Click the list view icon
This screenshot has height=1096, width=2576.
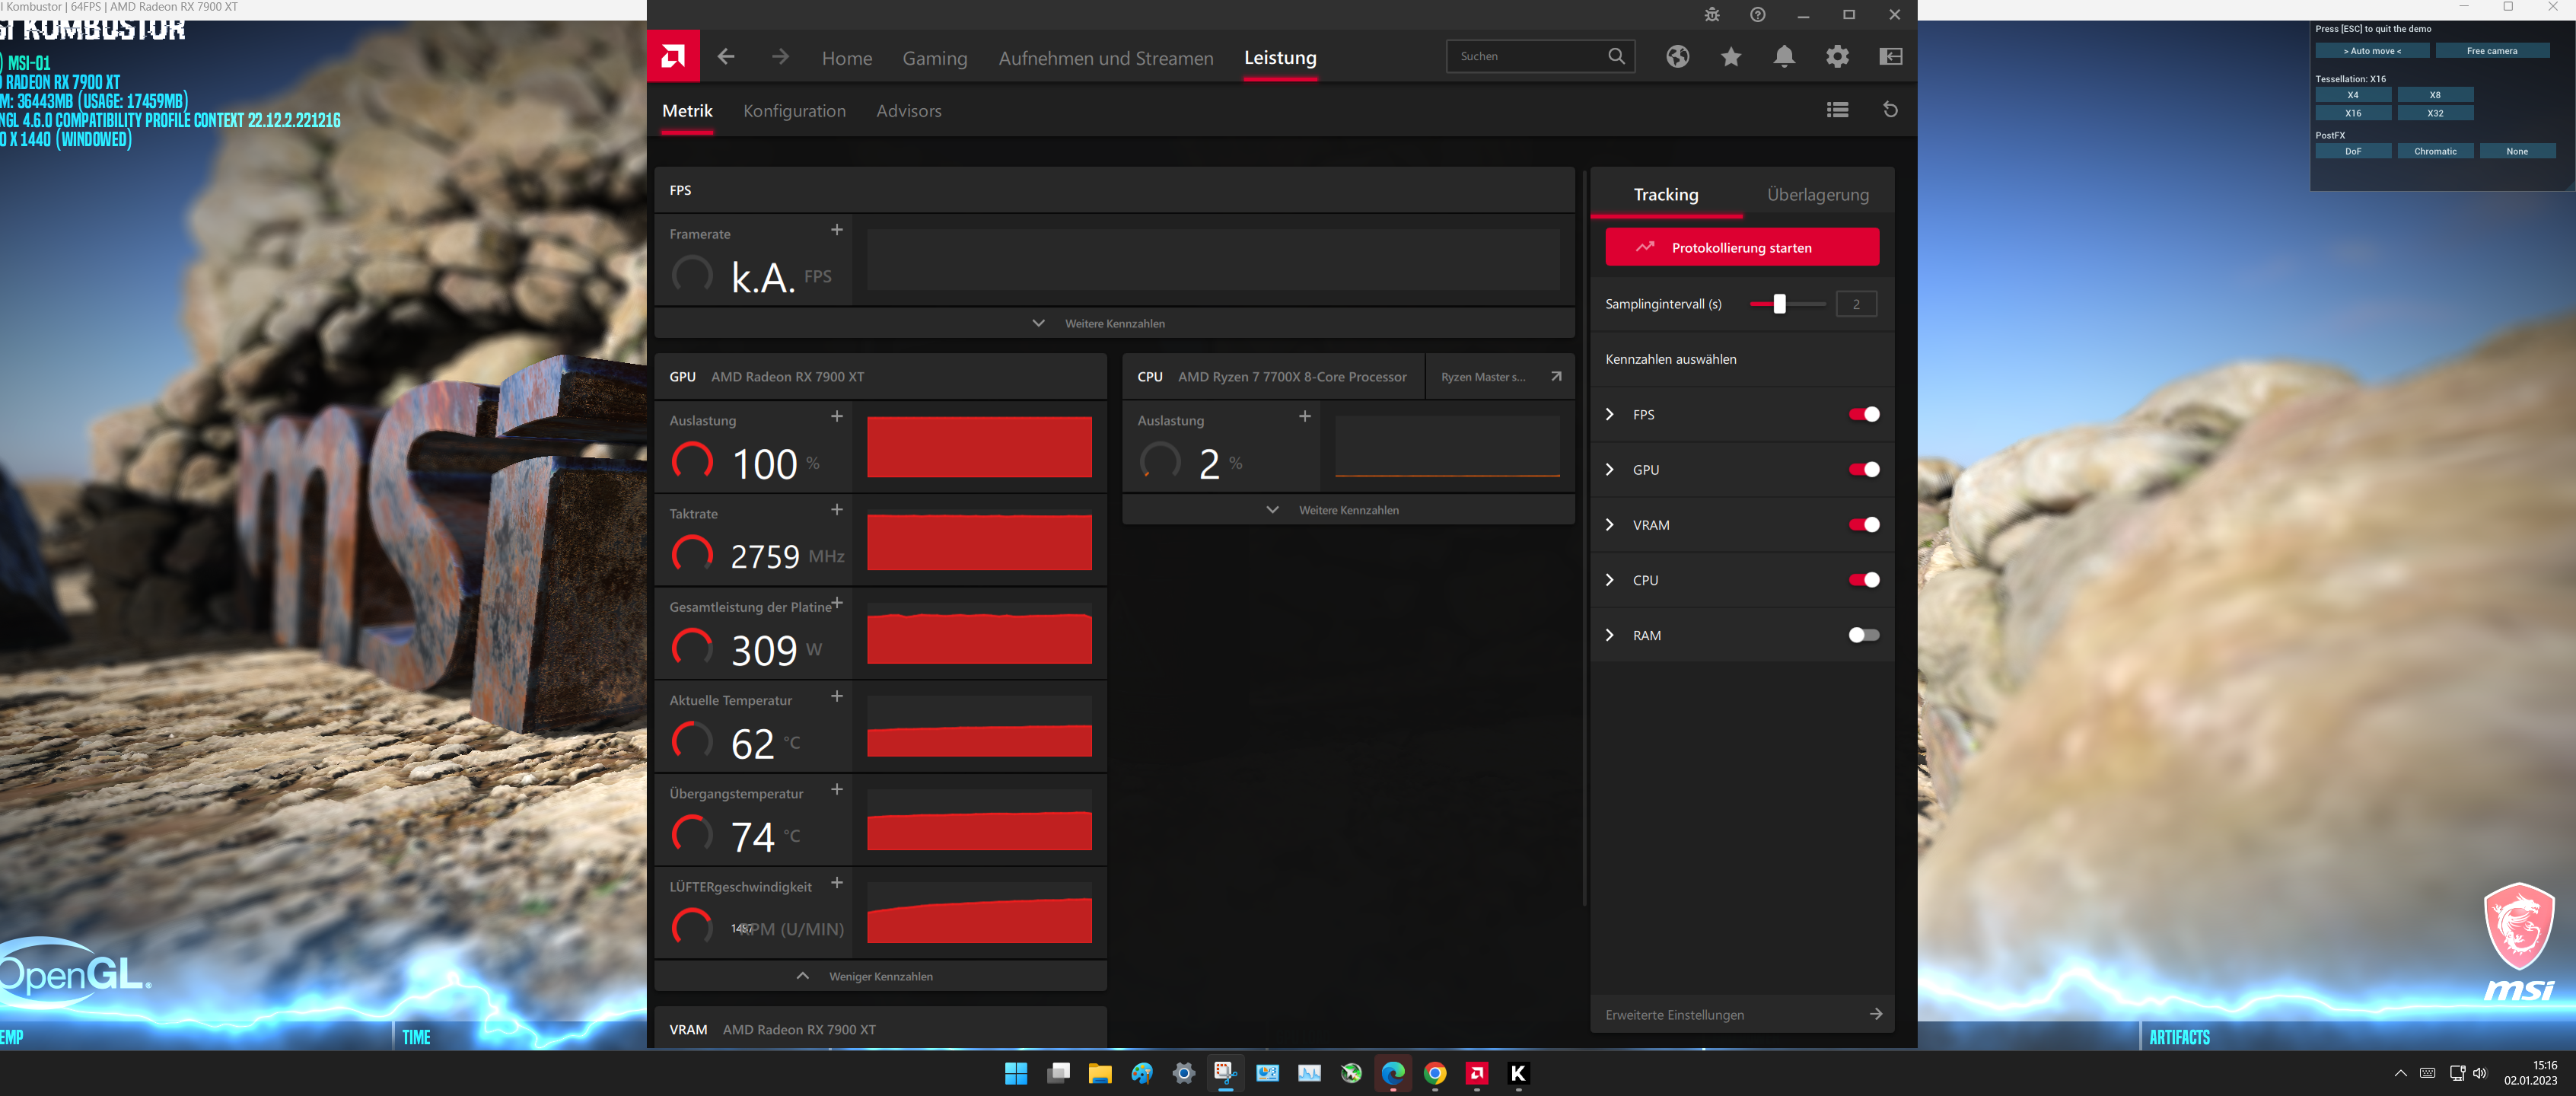click(1837, 110)
